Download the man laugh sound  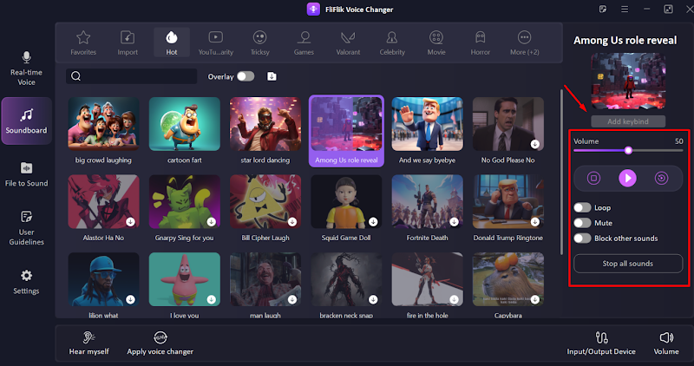click(292, 299)
